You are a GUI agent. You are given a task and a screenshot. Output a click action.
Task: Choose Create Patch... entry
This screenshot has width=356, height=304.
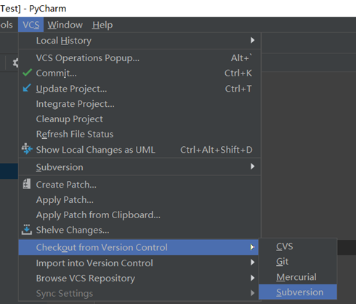tap(139, 185)
